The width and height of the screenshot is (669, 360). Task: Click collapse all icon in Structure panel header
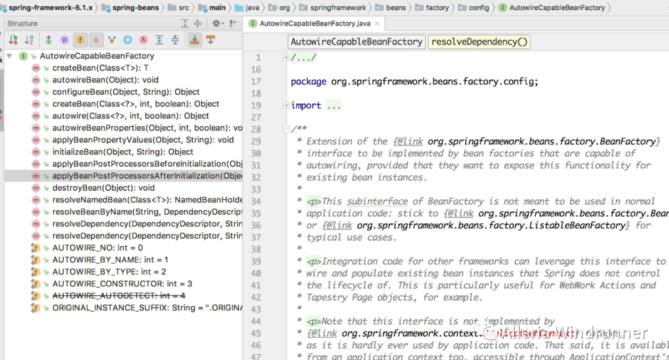point(199,23)
